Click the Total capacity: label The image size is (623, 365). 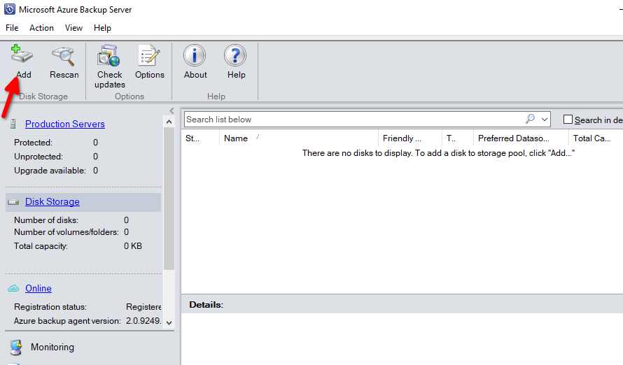click(x=41, y=246)
